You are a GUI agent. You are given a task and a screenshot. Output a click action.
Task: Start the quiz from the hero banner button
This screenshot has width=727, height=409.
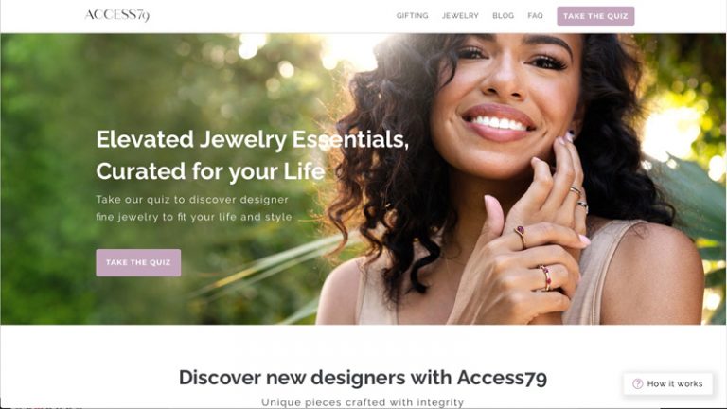coord(138,262)
